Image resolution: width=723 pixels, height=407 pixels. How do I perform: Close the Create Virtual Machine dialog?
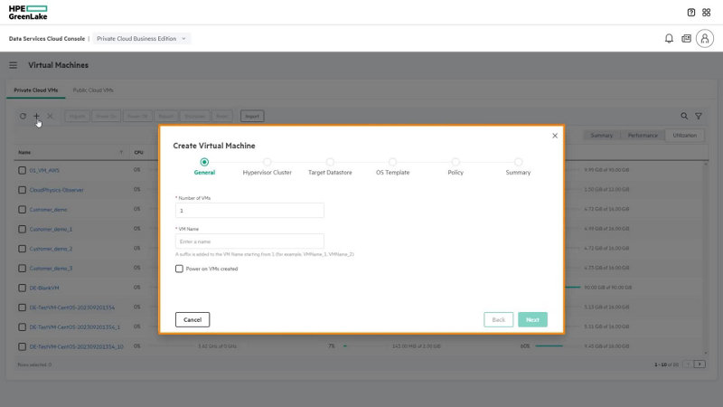coord(555,136)
